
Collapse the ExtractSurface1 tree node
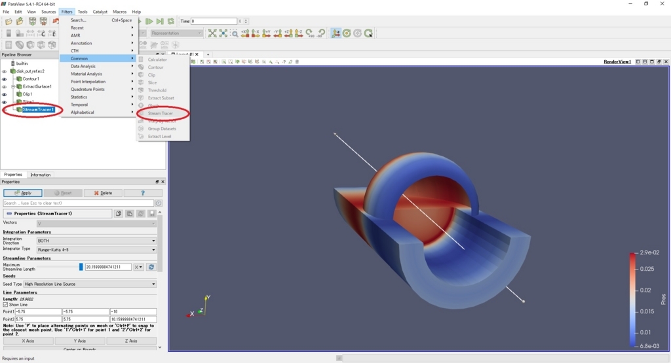tap(13, 87)
